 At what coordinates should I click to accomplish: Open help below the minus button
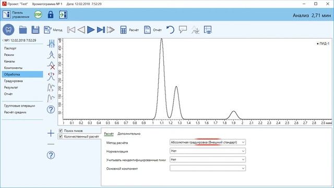[51, 155]
